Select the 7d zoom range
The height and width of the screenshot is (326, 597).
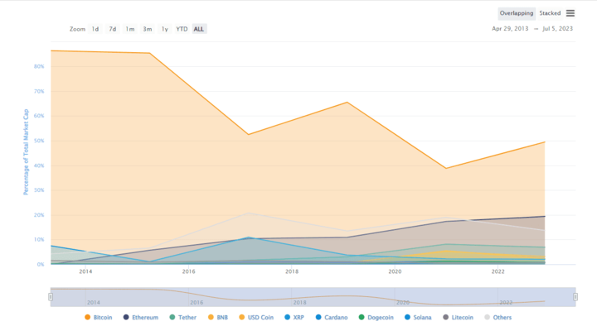tap(112, 29)
